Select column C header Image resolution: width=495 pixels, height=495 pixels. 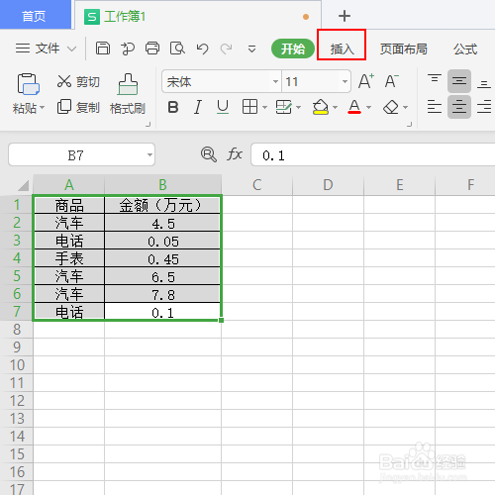256,184
